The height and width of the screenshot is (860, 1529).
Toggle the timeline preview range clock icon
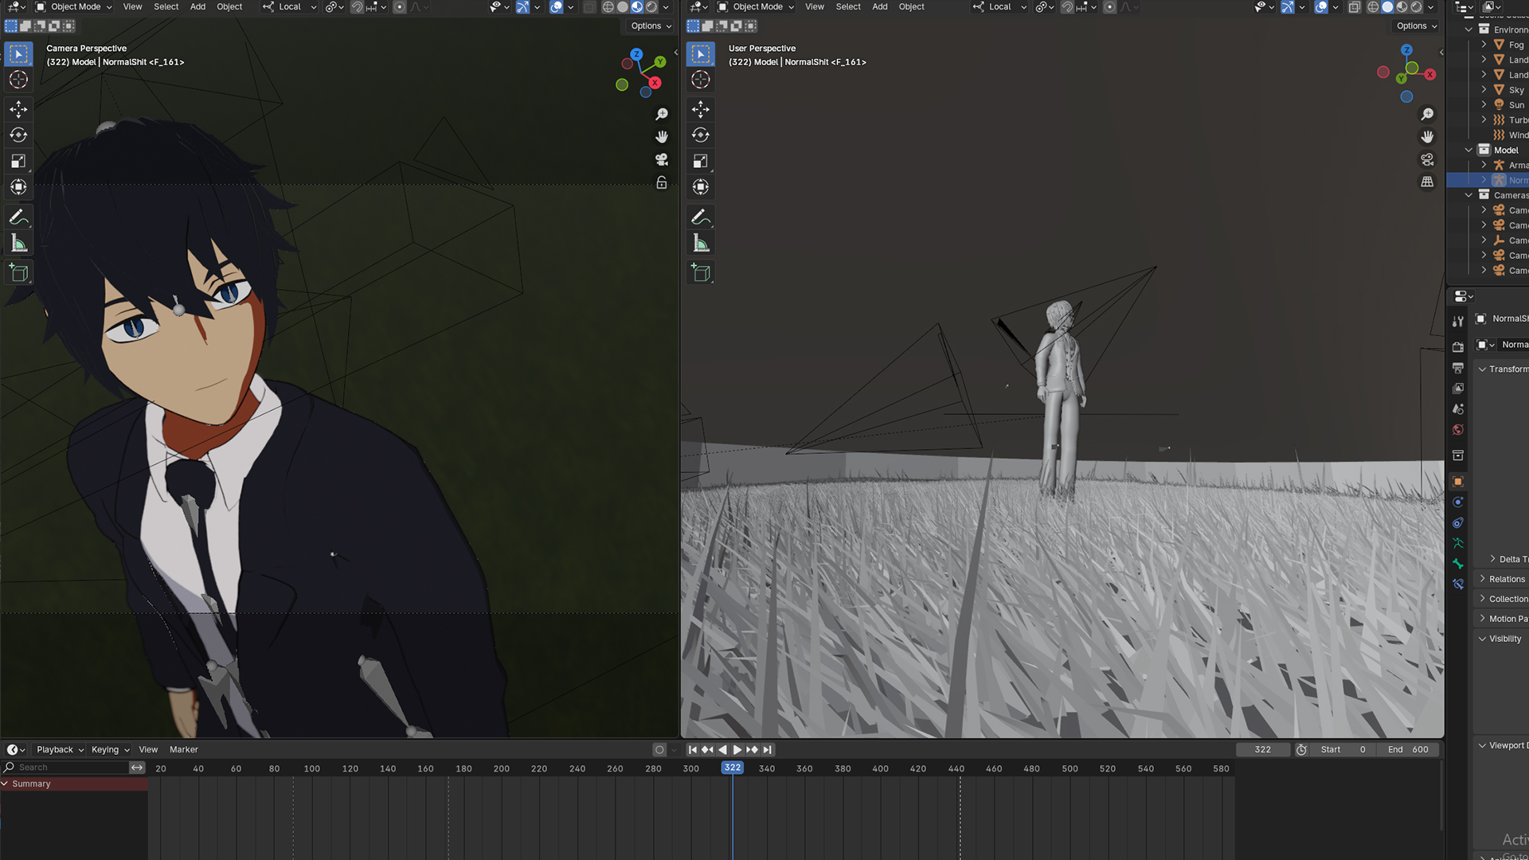coord(1301,749)
